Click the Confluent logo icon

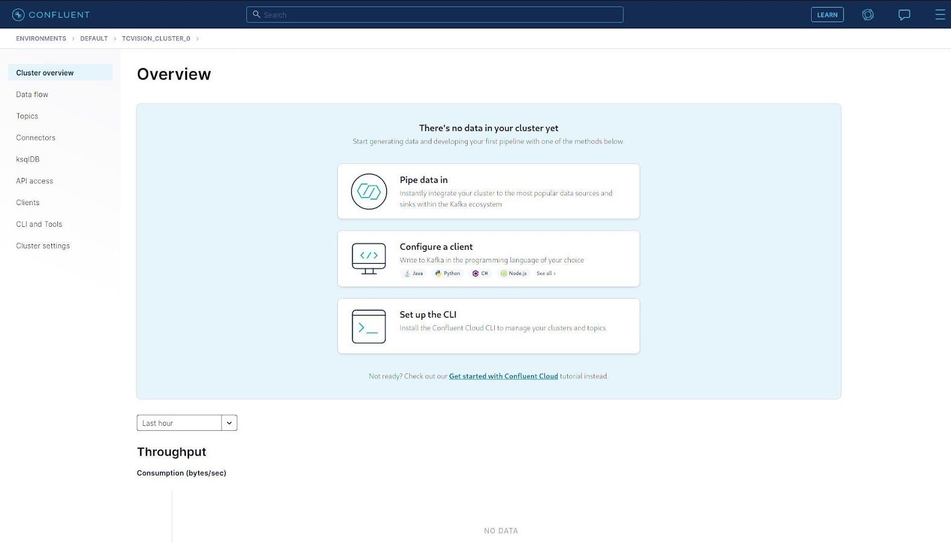coord(19,14)
